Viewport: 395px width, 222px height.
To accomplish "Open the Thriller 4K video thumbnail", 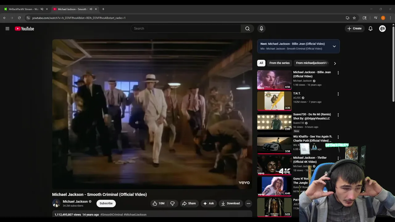I will point(274,165).
